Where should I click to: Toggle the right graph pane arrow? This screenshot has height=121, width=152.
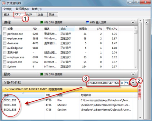click(147, 23)
